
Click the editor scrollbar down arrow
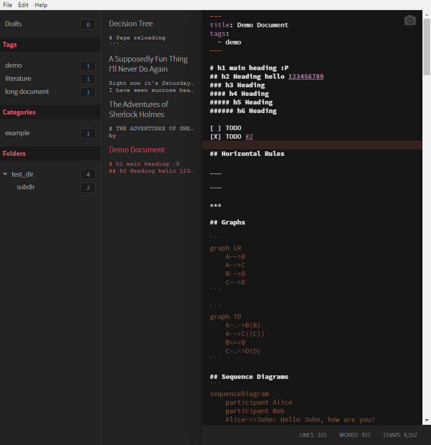coord(427,420)
